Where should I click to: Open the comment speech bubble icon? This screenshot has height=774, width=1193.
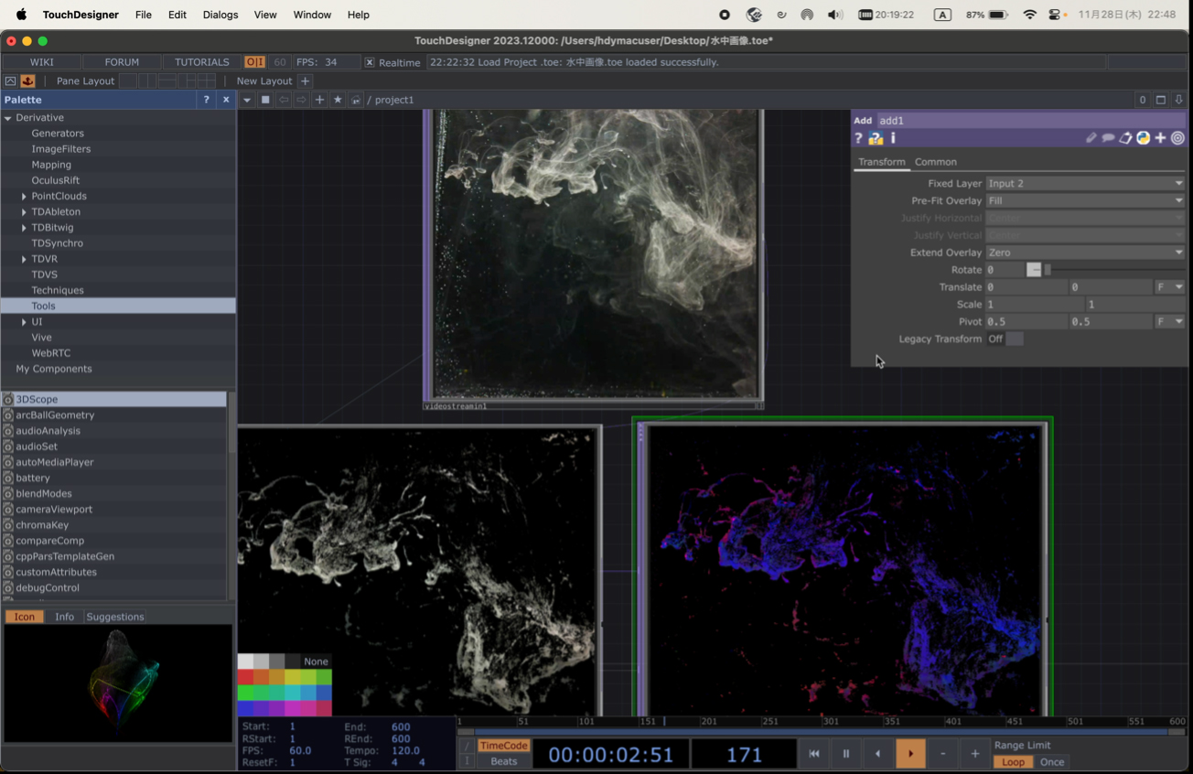click(1108, 138)
